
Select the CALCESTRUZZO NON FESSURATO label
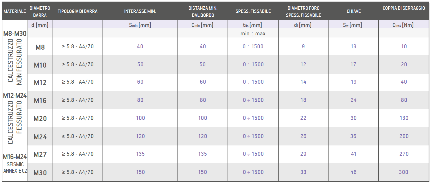coord(15,62)
